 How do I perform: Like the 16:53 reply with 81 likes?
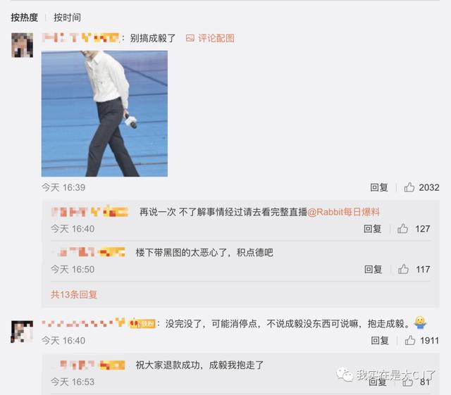click(407, 382)
